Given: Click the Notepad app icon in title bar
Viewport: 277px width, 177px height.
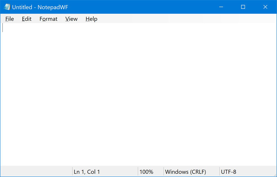Looking at the screenshot, I should (x=7, y=7).
